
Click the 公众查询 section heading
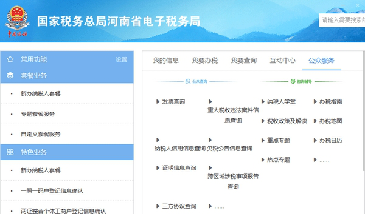[200, 81]
